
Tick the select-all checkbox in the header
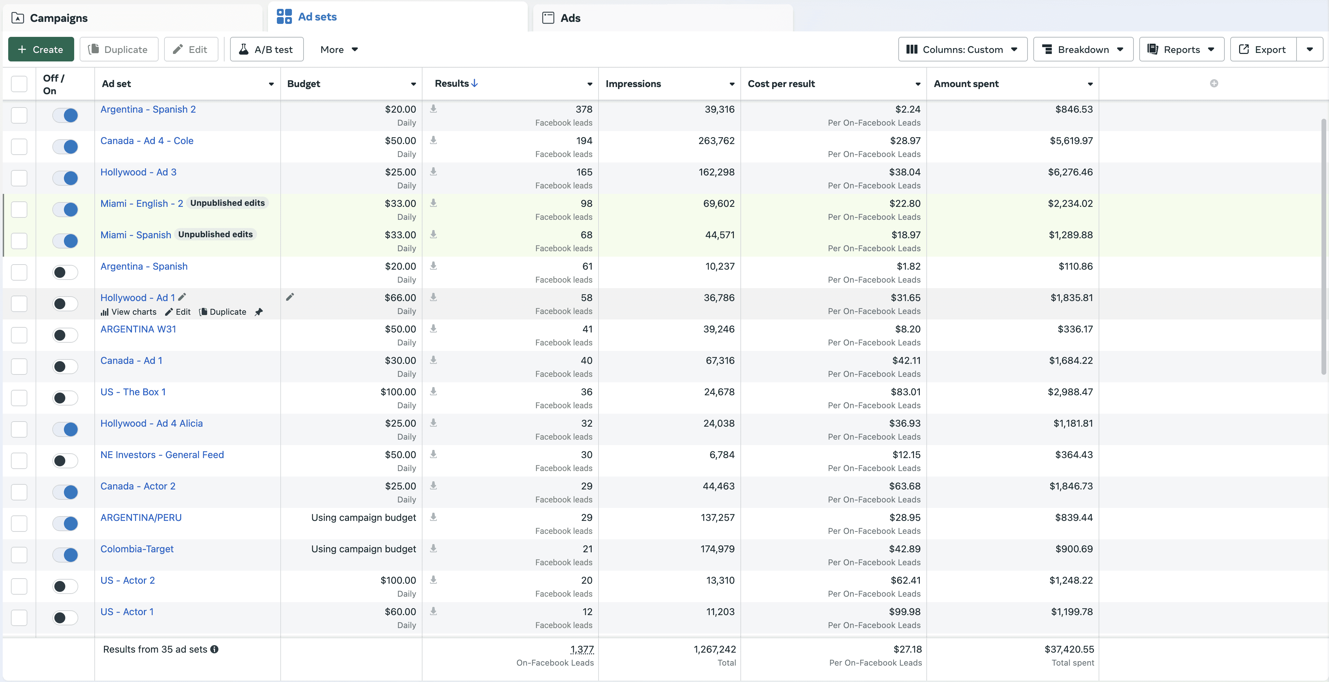click(x=19, y=83)
